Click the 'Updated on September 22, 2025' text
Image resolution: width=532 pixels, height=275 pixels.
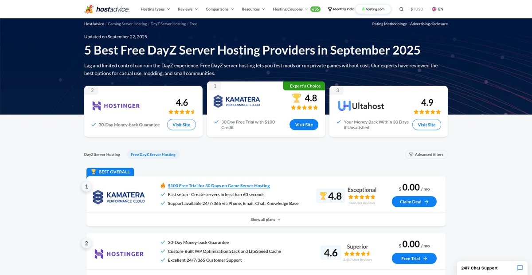click(116, 37)
